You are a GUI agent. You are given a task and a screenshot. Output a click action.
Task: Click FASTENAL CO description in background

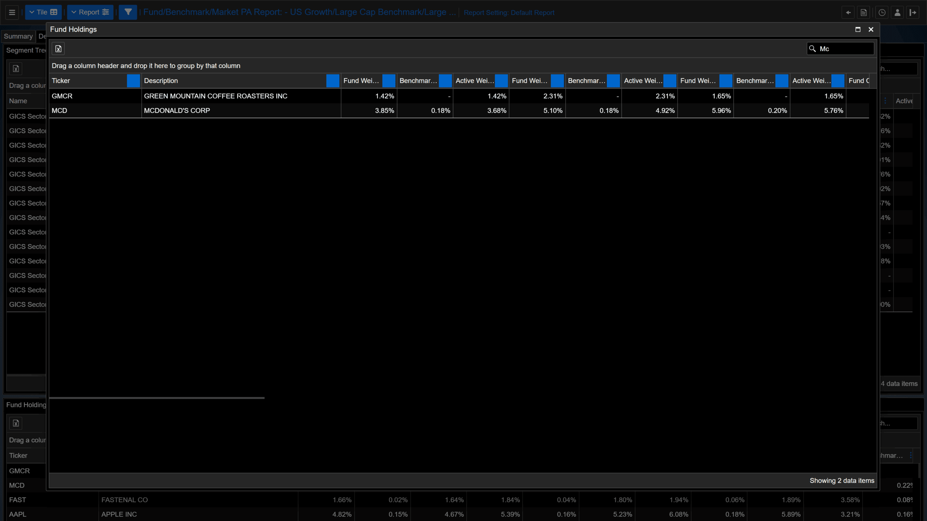pos(125,500)
